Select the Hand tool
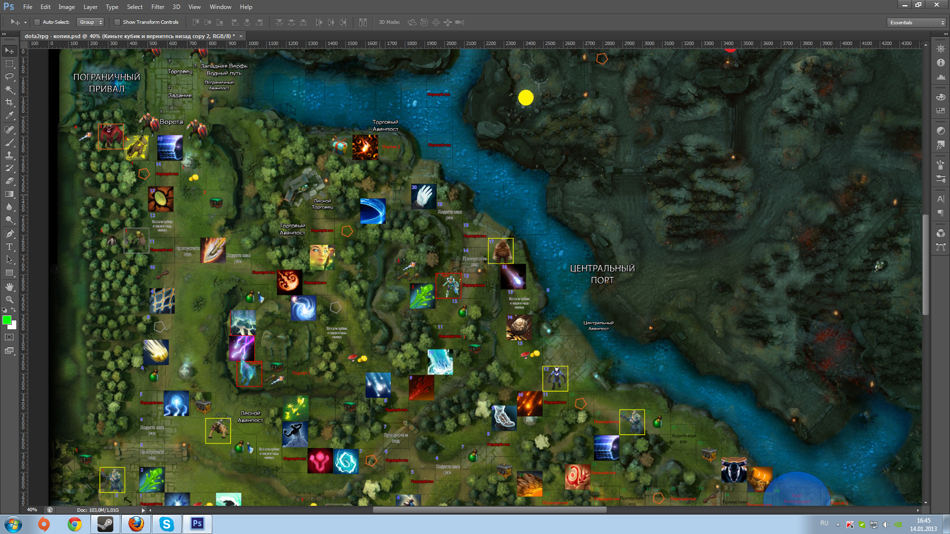Viewport: 950px width, 534px height. 9,287
